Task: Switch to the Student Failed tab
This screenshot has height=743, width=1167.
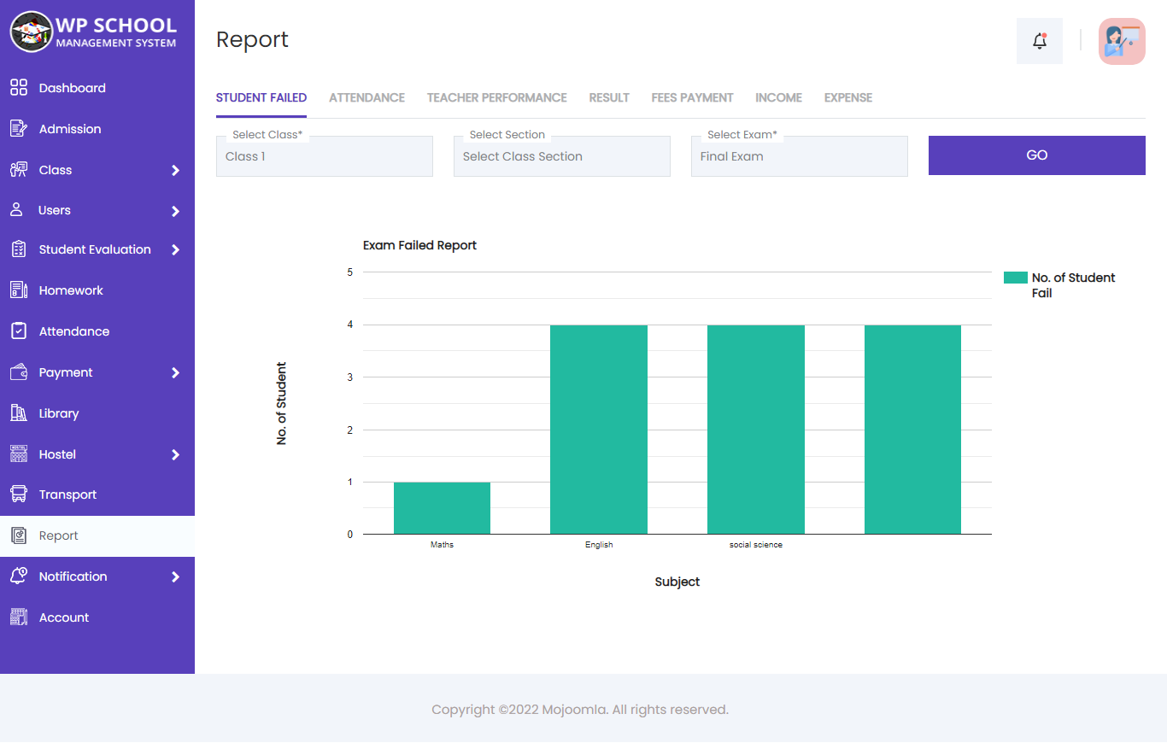Action: [261, 97]
